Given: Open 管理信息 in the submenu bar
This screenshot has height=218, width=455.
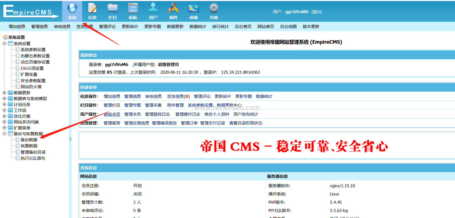Looking at the screenshot, I should 39,27.
